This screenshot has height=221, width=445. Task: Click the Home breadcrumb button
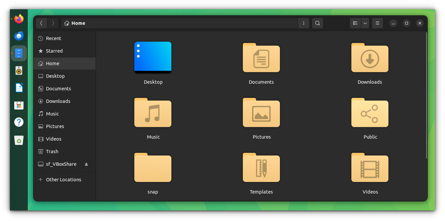tap(74, 23)
